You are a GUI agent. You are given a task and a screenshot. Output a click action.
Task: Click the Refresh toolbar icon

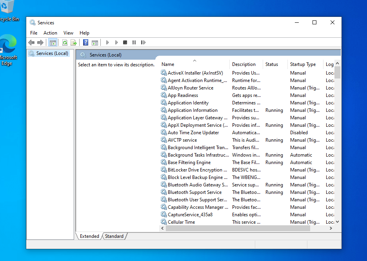[65, 42]
